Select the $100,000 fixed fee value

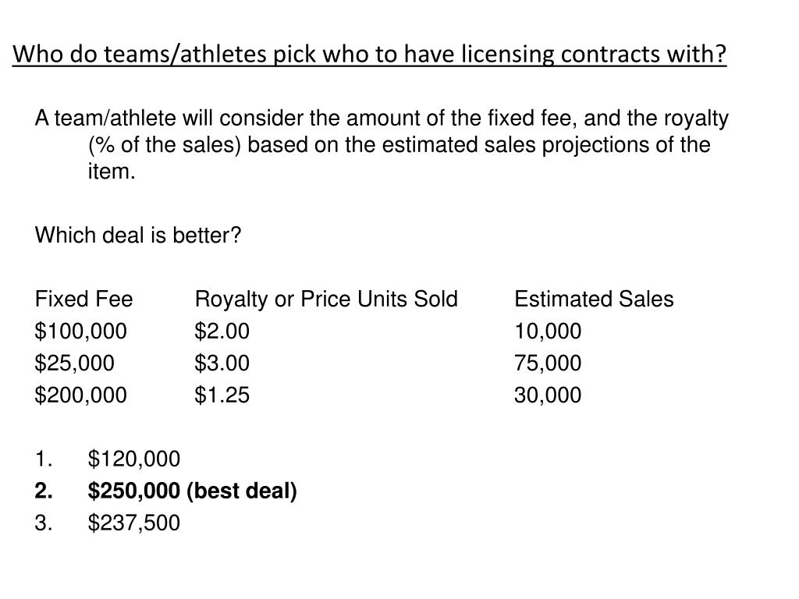[80, 331]
